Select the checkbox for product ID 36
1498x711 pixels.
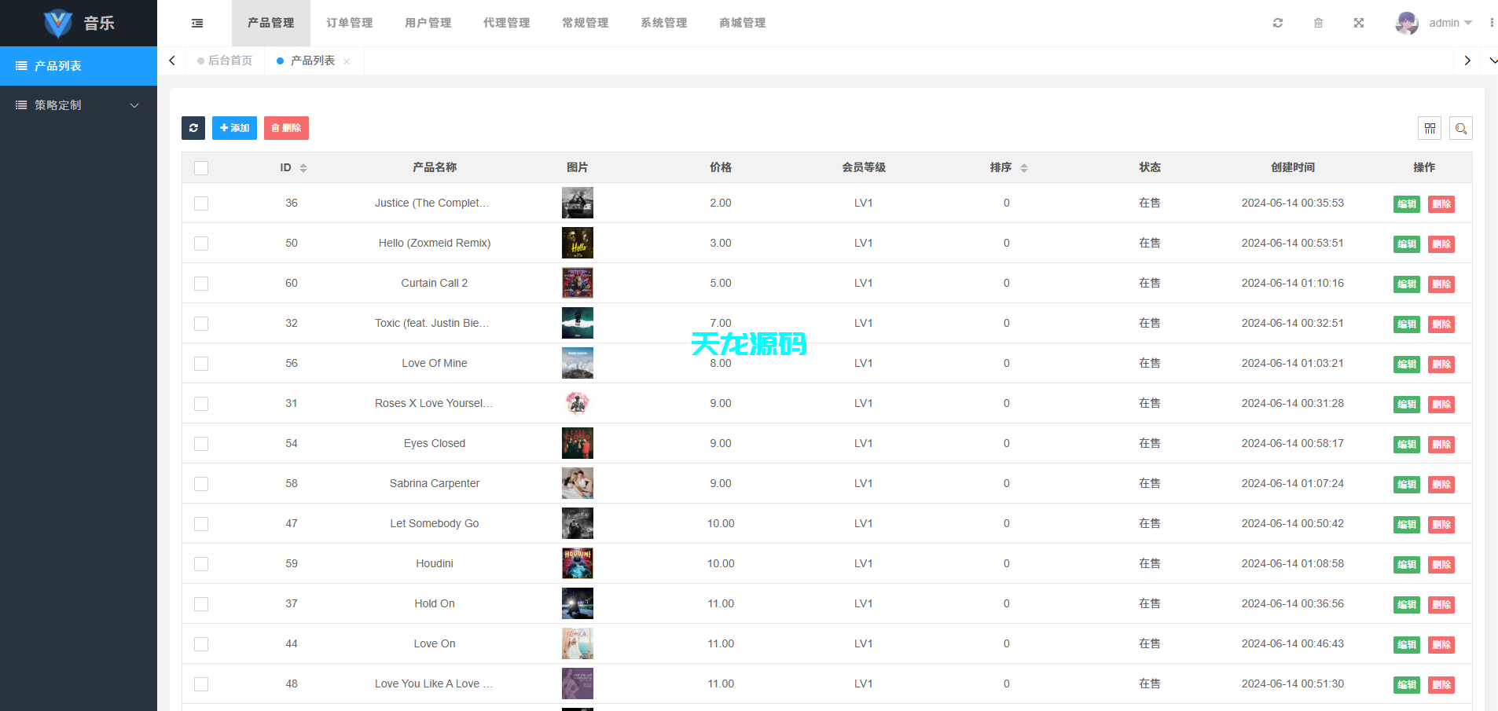pyautogui.click(x=201, y=203)
